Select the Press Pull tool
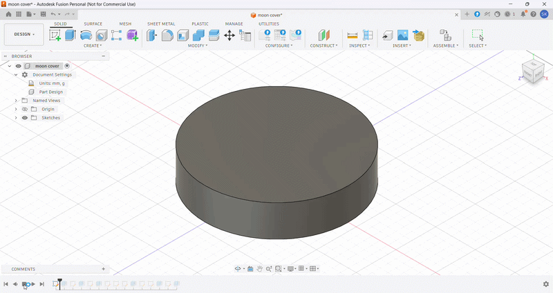 click(x=151, y=35)
